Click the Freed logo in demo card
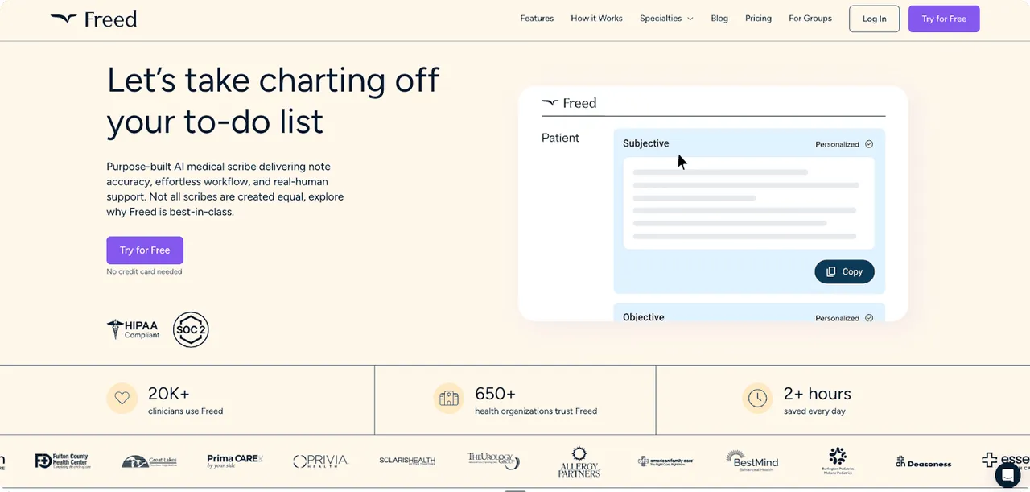Screen dimensions: 1030x492 [569, 103]
